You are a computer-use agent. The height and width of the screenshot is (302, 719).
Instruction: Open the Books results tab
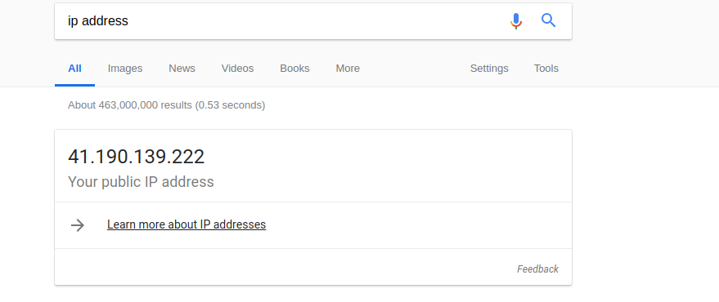(294, 69)
